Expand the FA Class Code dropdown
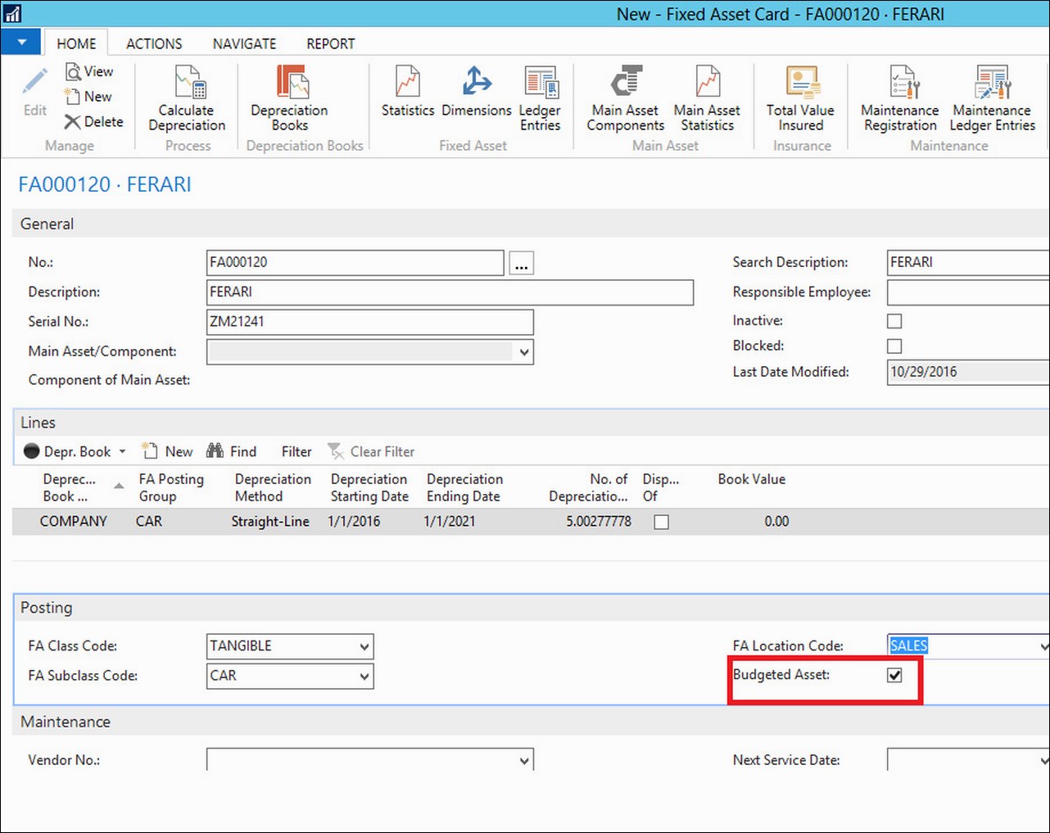 (364, 646)
